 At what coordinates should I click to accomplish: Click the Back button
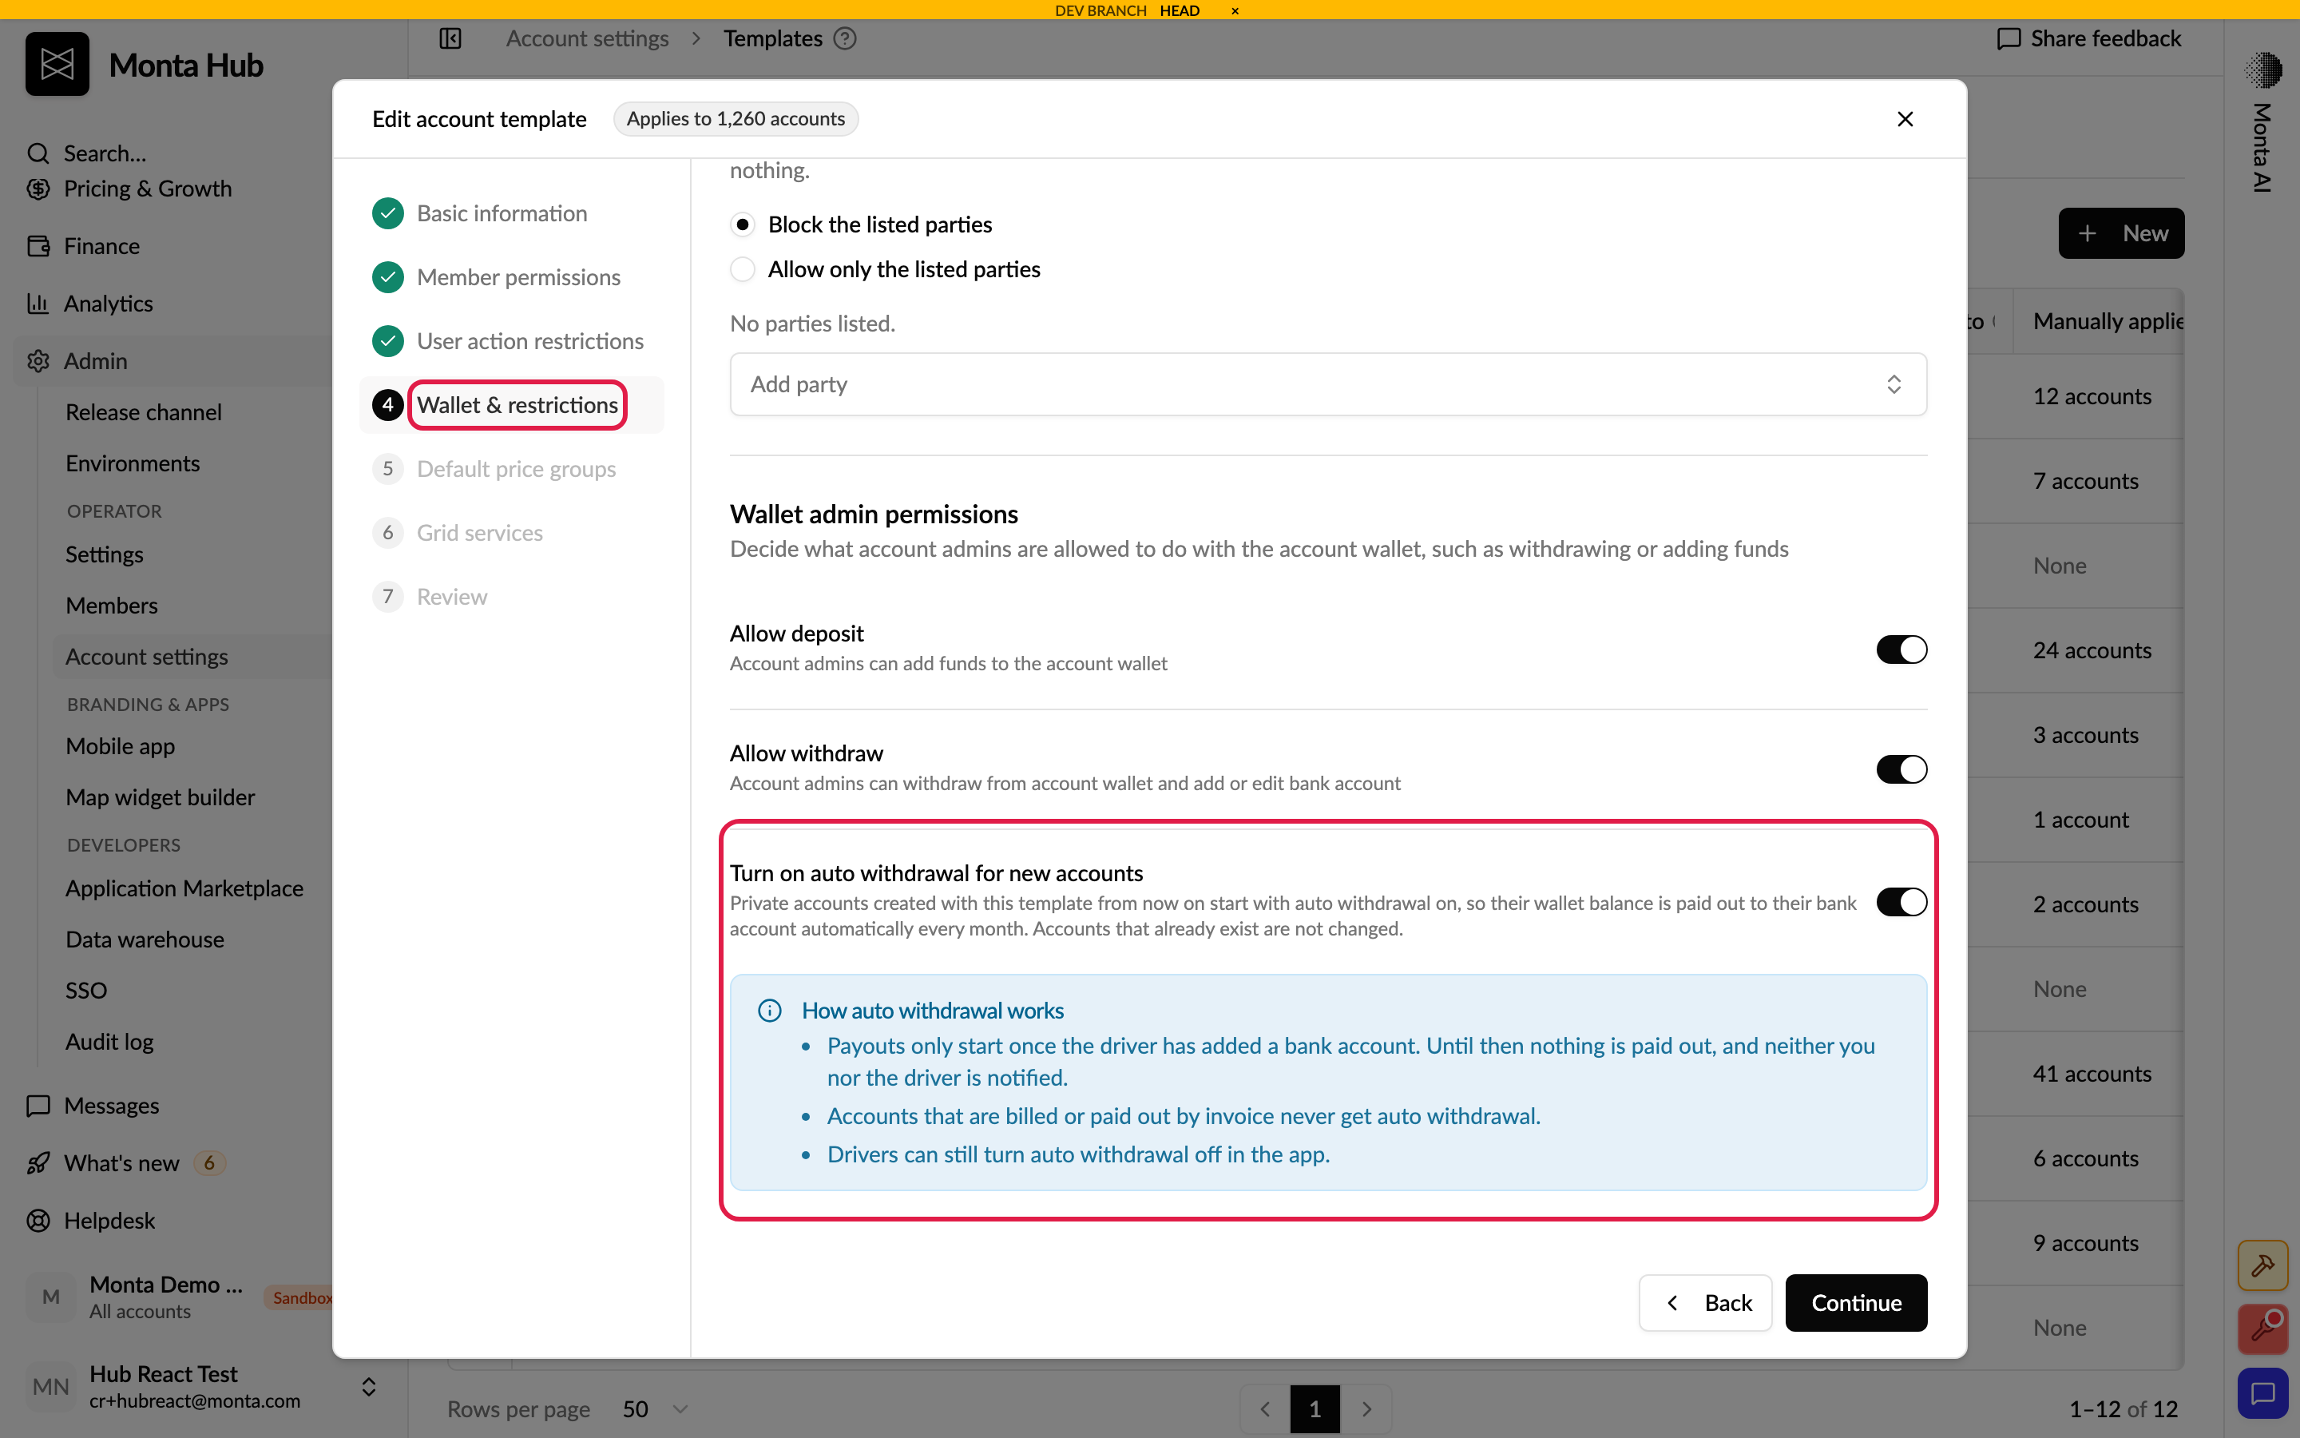point(1705,1303)
